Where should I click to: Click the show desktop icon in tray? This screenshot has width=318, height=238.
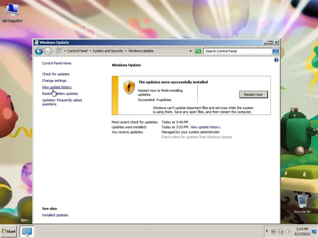click(315, 232)
